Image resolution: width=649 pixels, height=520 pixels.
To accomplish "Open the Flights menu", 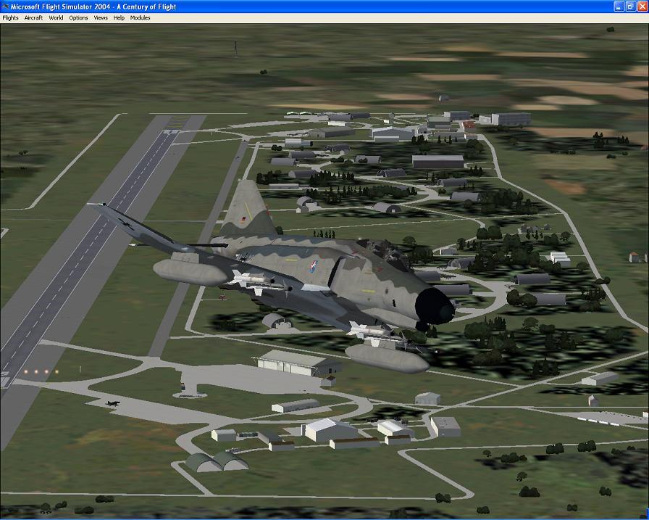I will (x=10, y=18).
